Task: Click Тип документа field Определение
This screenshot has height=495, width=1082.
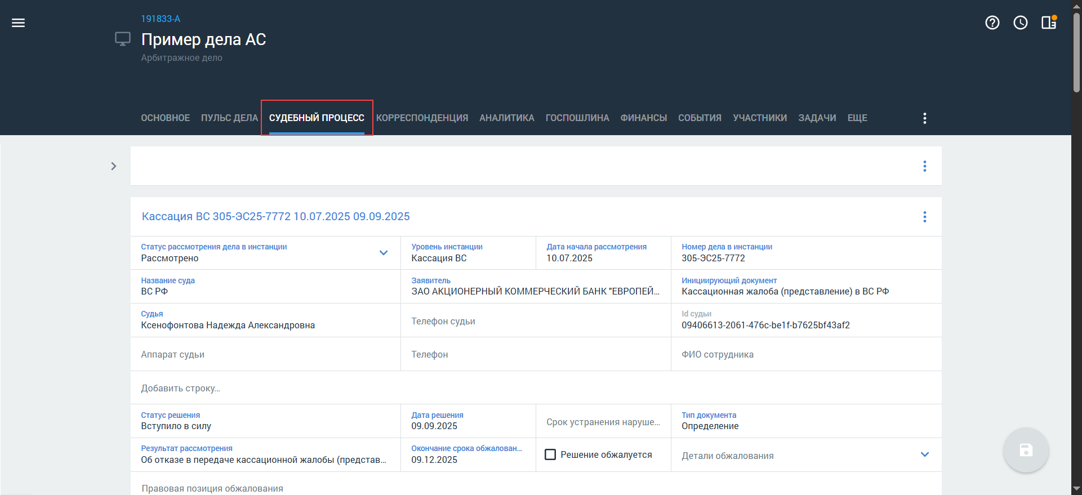Action: (x=806, y=421)
